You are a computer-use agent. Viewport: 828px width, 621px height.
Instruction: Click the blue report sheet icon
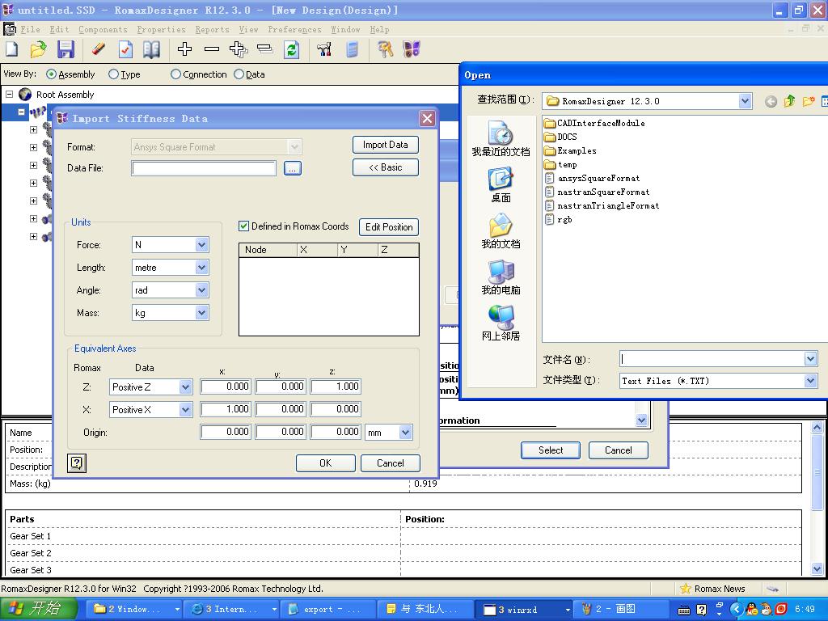point(353,49)
